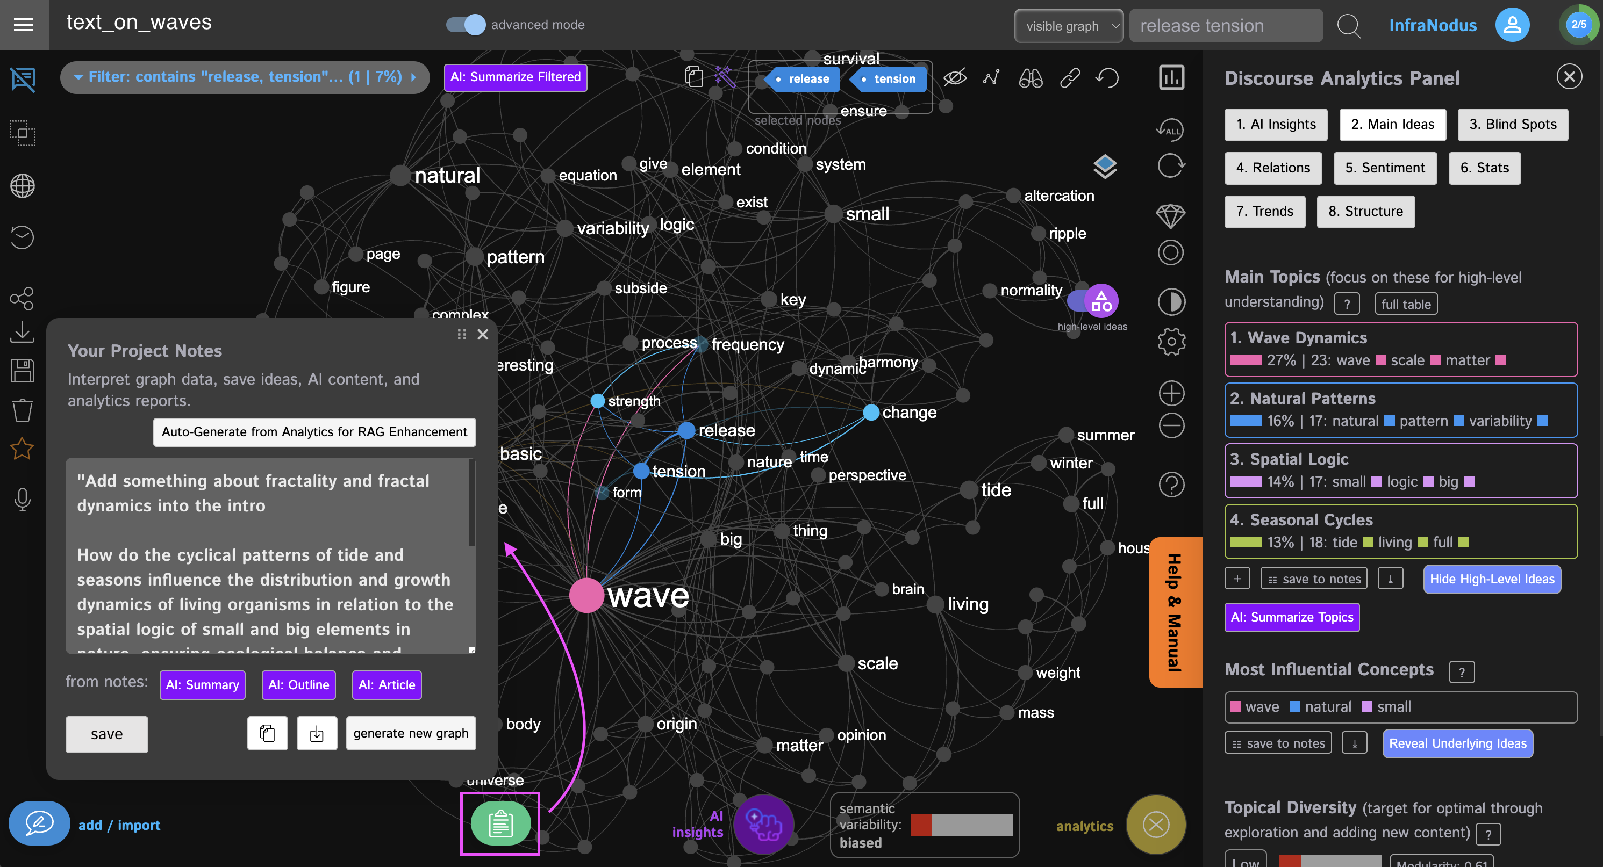This screenshot has width=1603, height=867.
Task: Click the link chain icon in graph toolbar
Action: [x=1070, y=78]
